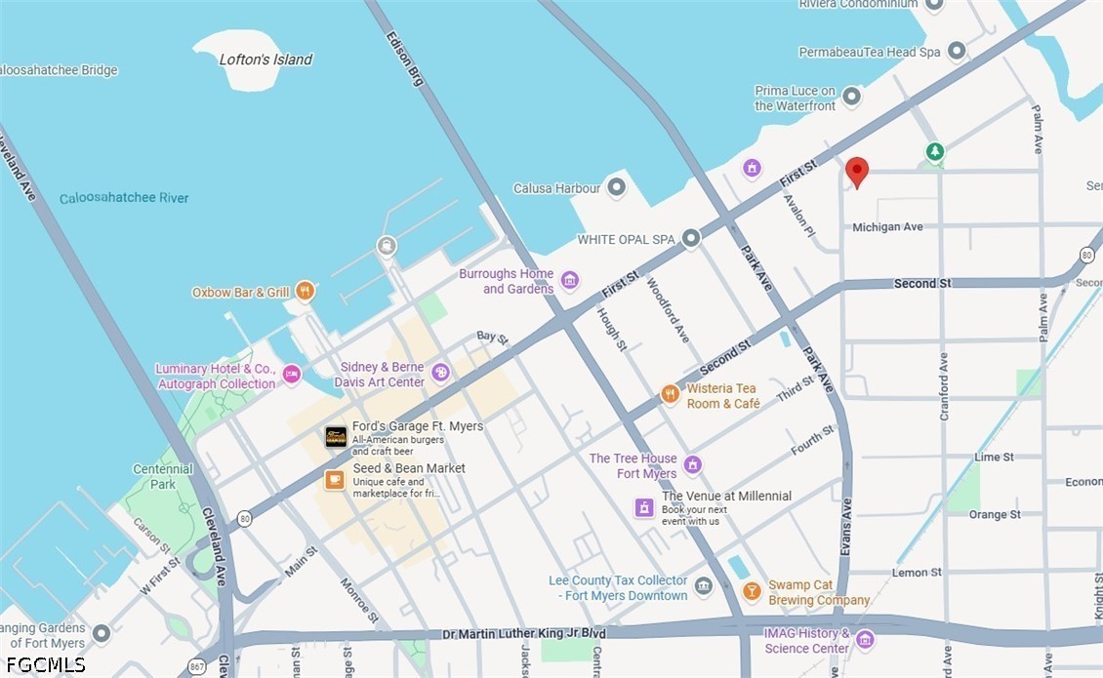Open the Lee County Tax Collector marker
1103x678 pixels.
(704, 586)
